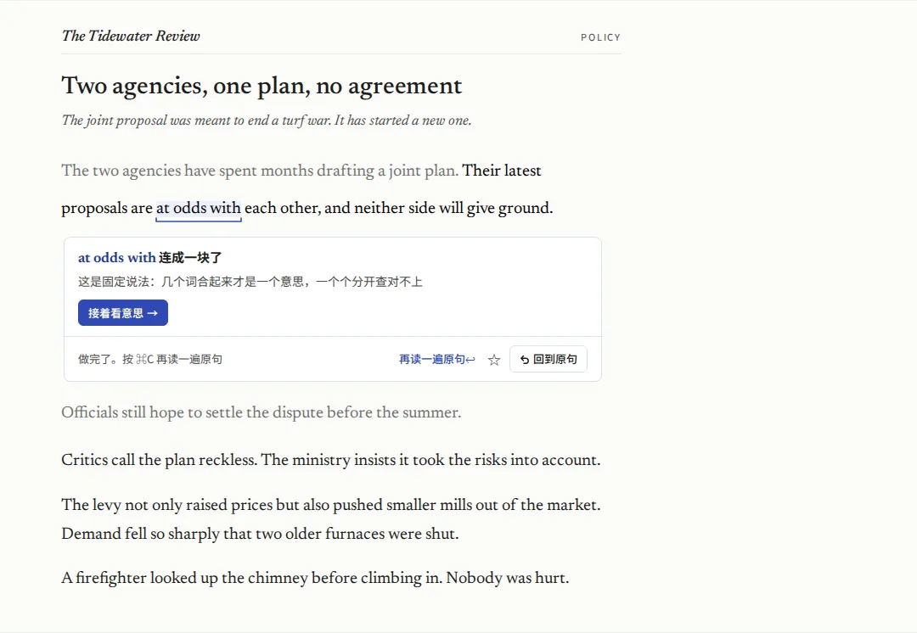Click the sentence 'A firefighter looked up the chimney'

coord(251,578)
